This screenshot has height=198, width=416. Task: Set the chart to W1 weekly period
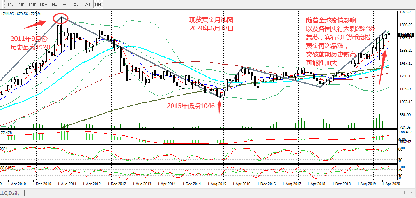click(x=87, y=5)
